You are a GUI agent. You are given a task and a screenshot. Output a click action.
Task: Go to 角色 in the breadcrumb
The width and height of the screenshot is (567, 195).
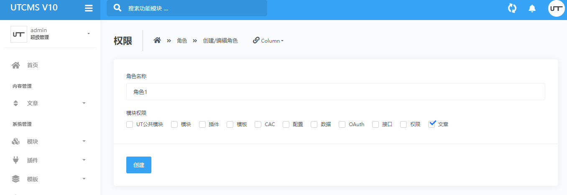click(x=182, y=41)
